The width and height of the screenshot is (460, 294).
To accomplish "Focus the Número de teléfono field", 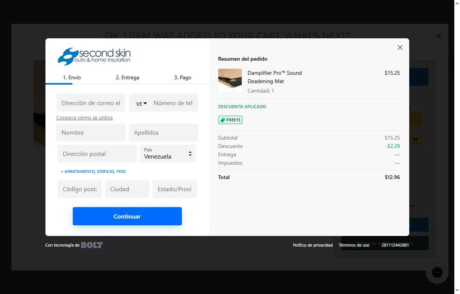I will click(x=173, y=103).
